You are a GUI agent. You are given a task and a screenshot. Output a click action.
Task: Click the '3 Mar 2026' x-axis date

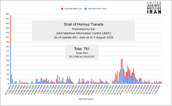pos(11,89)
